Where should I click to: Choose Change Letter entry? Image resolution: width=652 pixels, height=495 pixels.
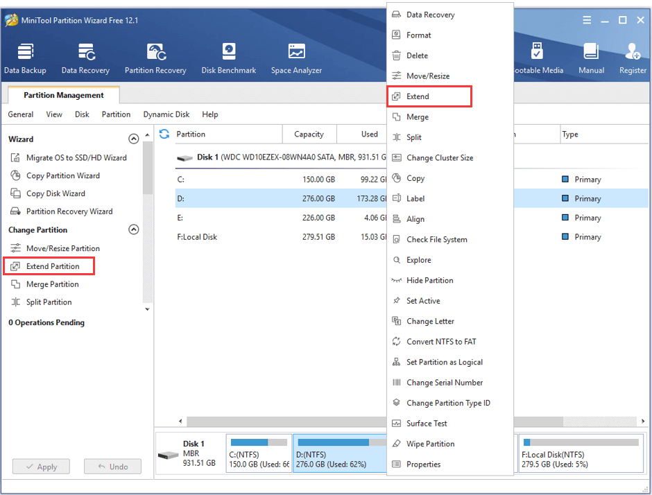(x=450, y=321)
